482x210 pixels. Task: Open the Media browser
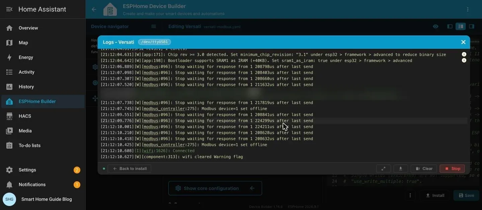click(43, 131)
